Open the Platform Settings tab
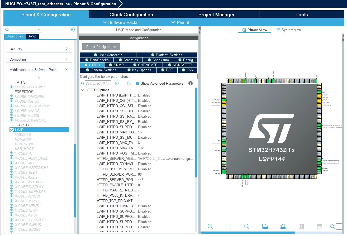The width and height of the screenshot is (347, 236). (167, 55)
